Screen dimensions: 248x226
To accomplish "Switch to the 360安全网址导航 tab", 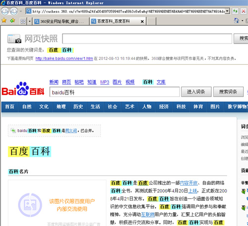I will pyautogui.click(x=61, y=21).
